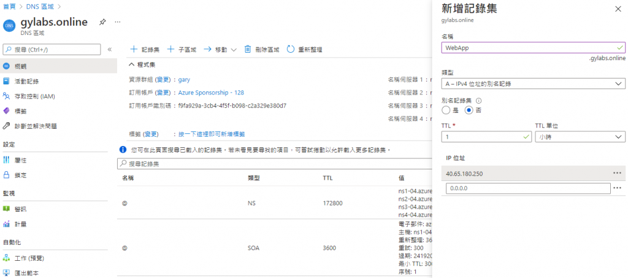Select the SOA record row
The height and width of the screenshot is (278, 628).
coord(274,247)
